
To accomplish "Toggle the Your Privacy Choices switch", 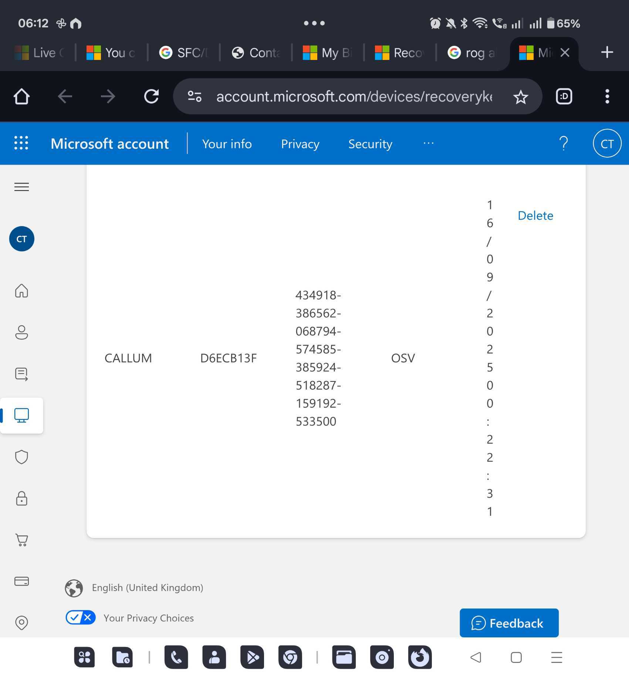I will click(x=81, y=617).
